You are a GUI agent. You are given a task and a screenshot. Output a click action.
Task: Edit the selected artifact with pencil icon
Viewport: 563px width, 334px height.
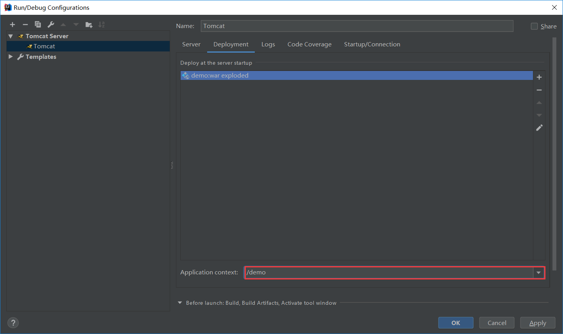539,127
